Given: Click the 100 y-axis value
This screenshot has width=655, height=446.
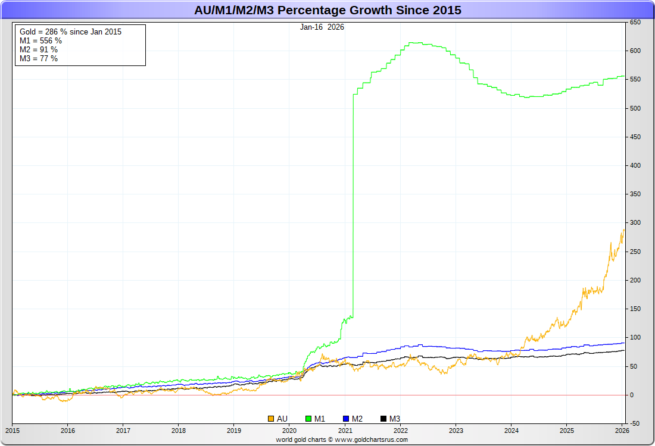Looking at the screenshot, I should pos(635,338).
